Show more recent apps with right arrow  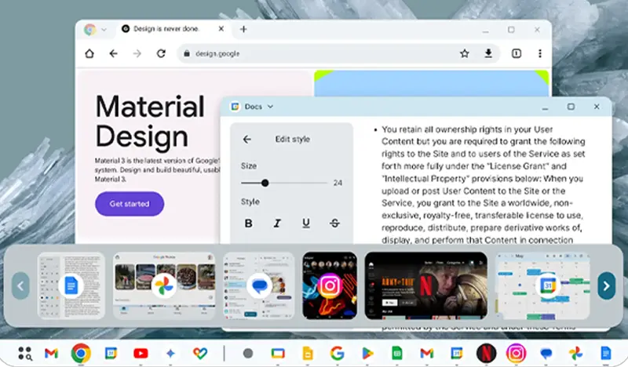606,285
